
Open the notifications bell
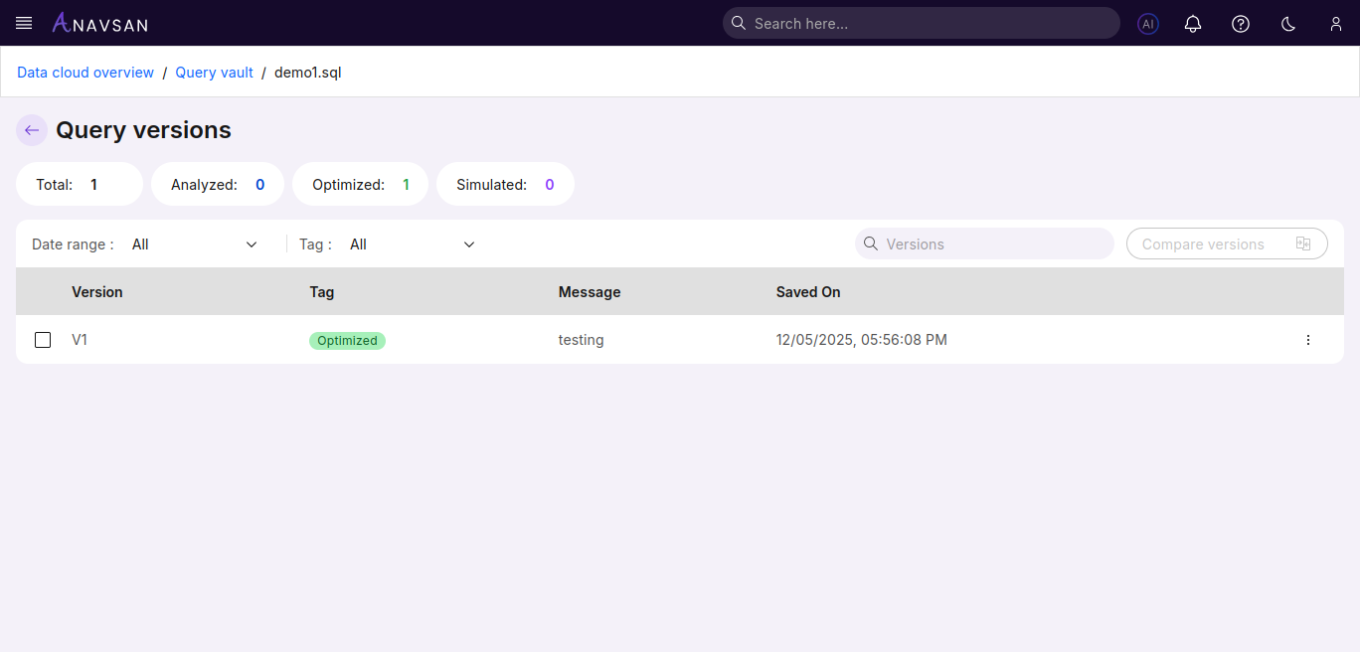(1193, 23)
